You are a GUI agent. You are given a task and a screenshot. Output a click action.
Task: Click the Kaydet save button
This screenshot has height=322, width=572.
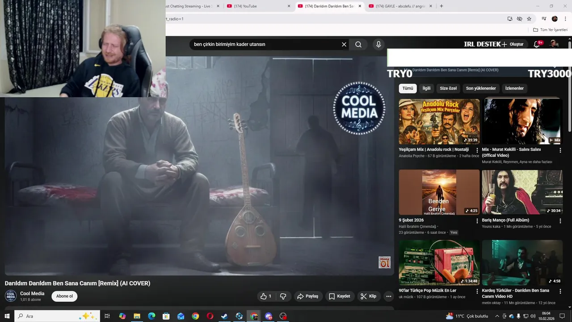[340, 296]
